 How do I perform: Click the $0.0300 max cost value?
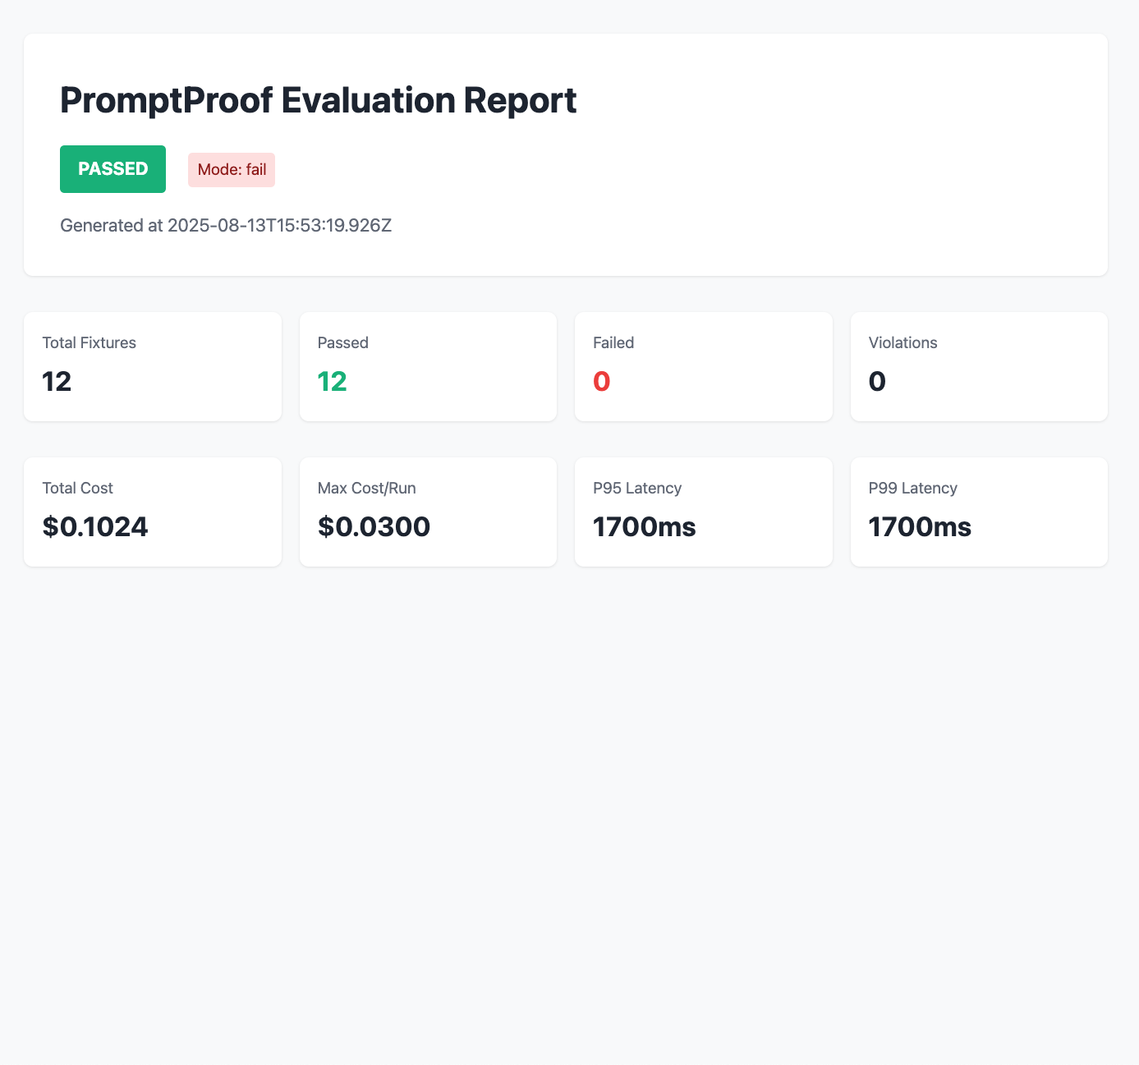374,527
